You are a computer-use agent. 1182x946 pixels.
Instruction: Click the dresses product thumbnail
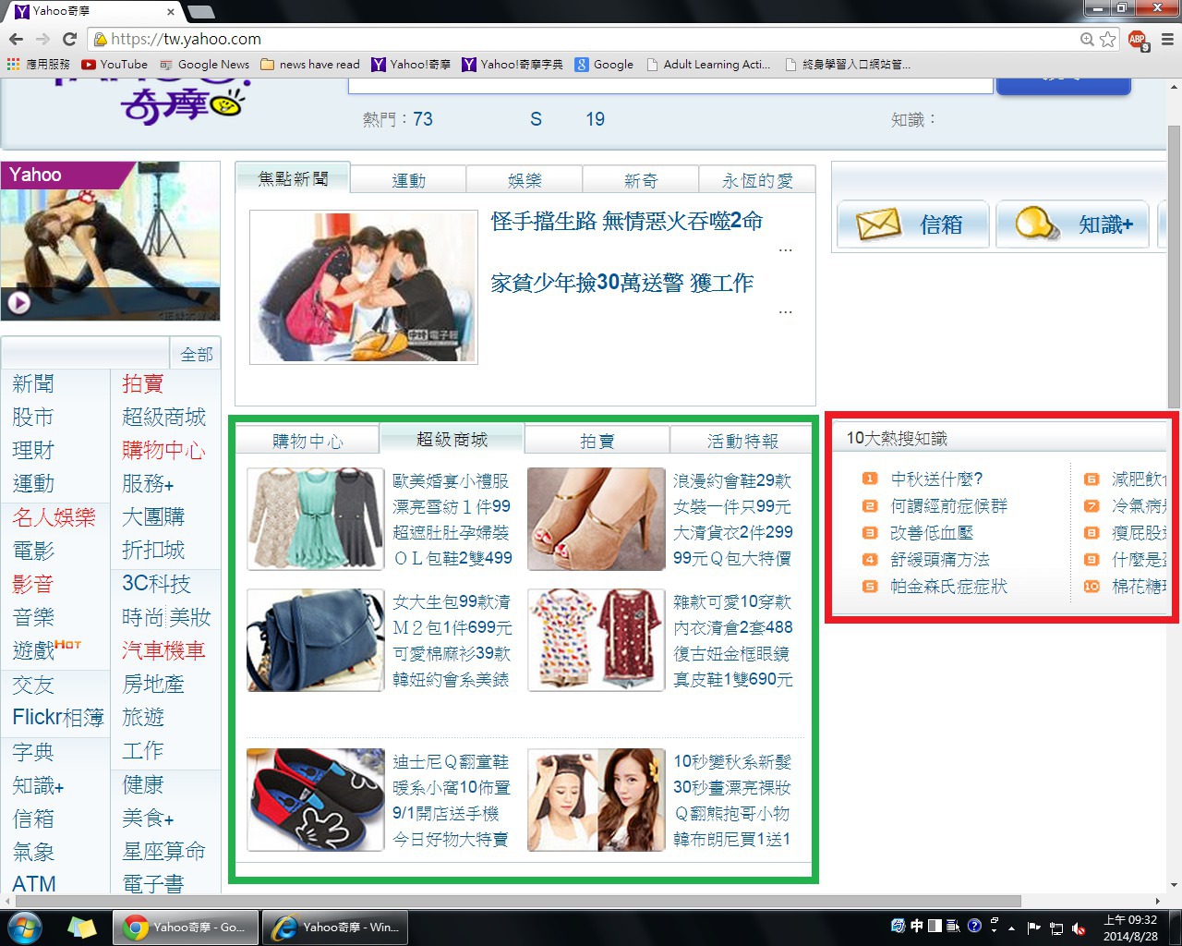316,519
